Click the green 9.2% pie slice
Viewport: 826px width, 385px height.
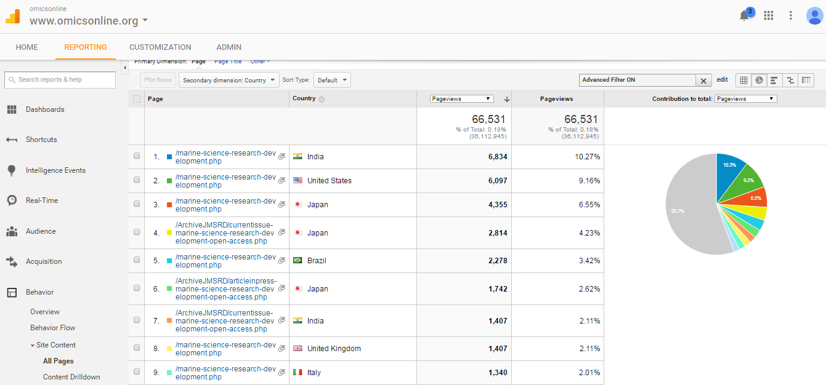point(744,183)
